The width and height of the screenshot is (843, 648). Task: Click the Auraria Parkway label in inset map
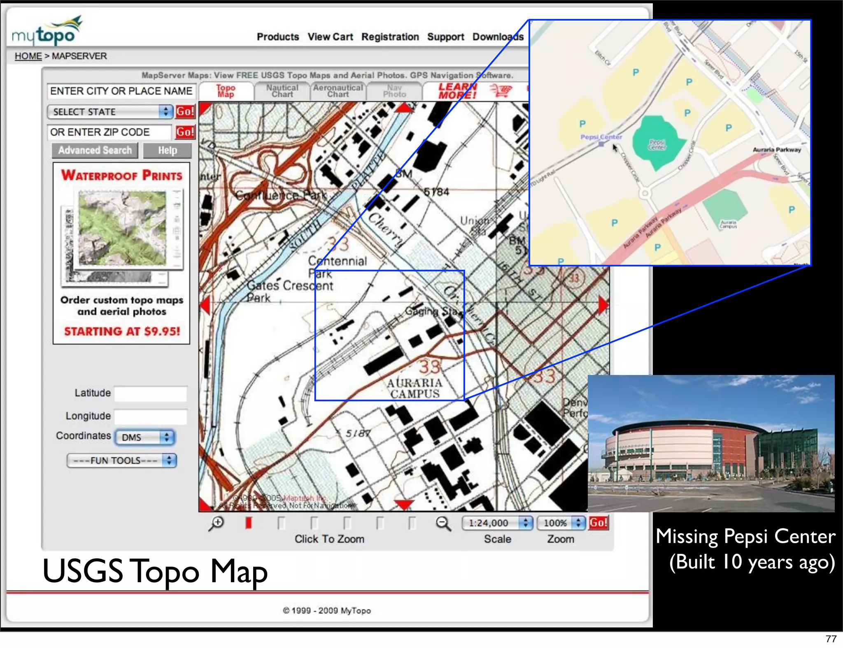777,150
